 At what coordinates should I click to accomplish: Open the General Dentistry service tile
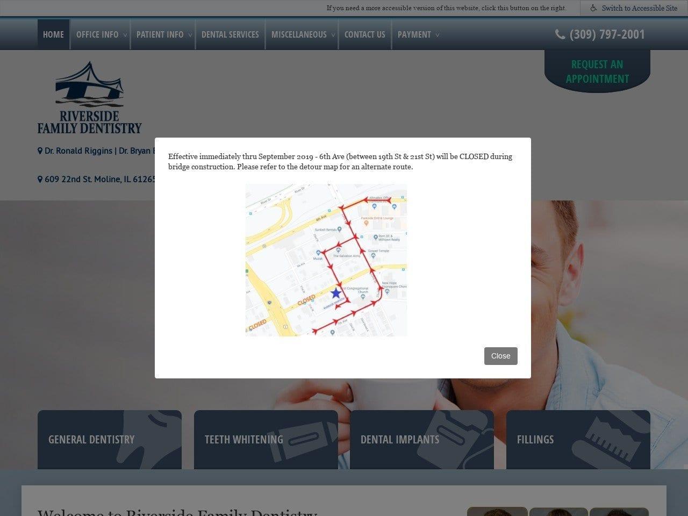(110, 440)
